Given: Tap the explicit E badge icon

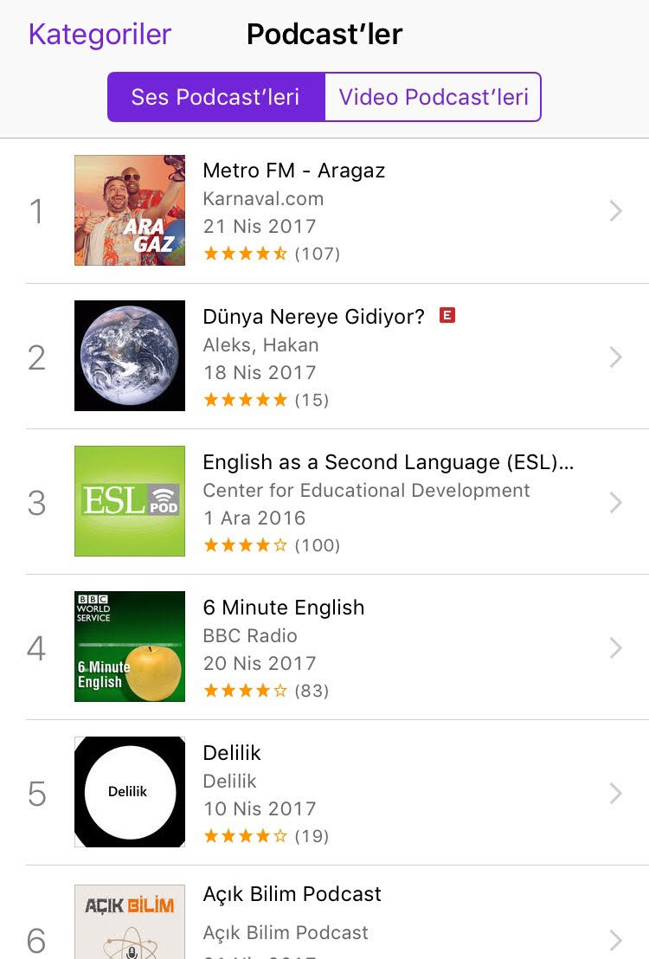Looking at the screenshot, I should click(447, 316).
